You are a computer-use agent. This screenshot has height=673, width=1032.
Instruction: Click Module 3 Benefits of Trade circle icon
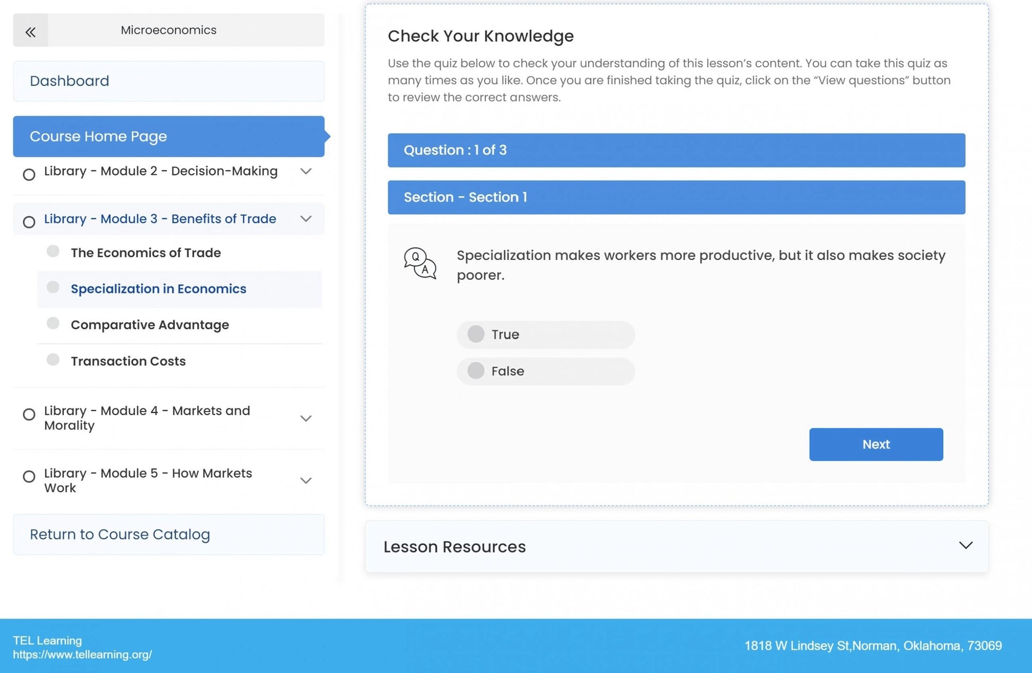click(29, 222)
